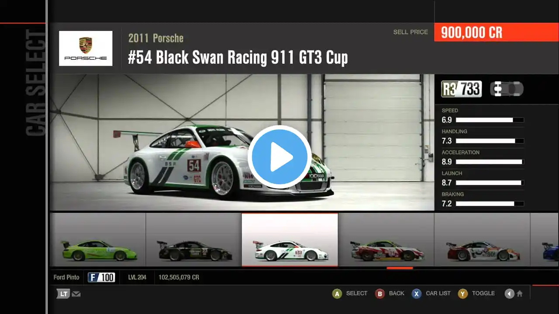Click the Speed rating bar
The height and width of the screenshot is (314, 559).
click(x=490, y=120)
